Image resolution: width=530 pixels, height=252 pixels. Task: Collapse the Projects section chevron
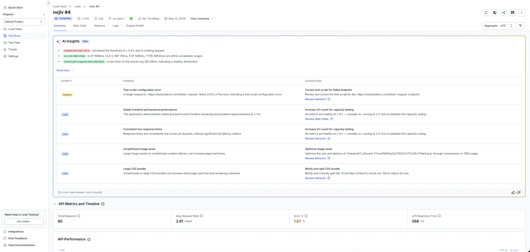click(44, 14)
